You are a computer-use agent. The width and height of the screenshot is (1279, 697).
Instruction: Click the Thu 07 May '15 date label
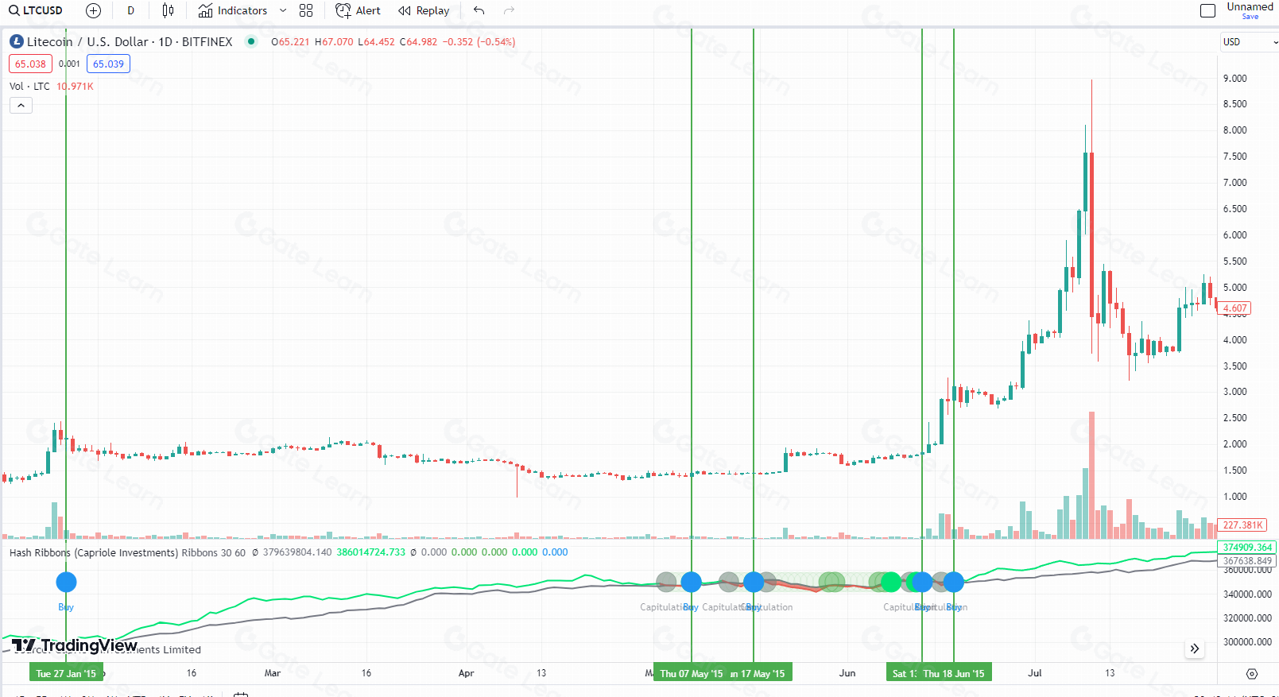click(x=691, y=673)
